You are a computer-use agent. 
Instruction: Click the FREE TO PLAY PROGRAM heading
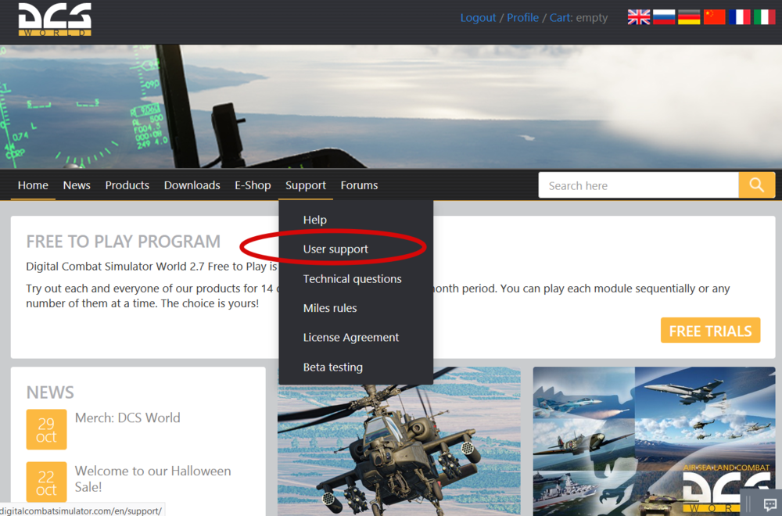[124, 242]
